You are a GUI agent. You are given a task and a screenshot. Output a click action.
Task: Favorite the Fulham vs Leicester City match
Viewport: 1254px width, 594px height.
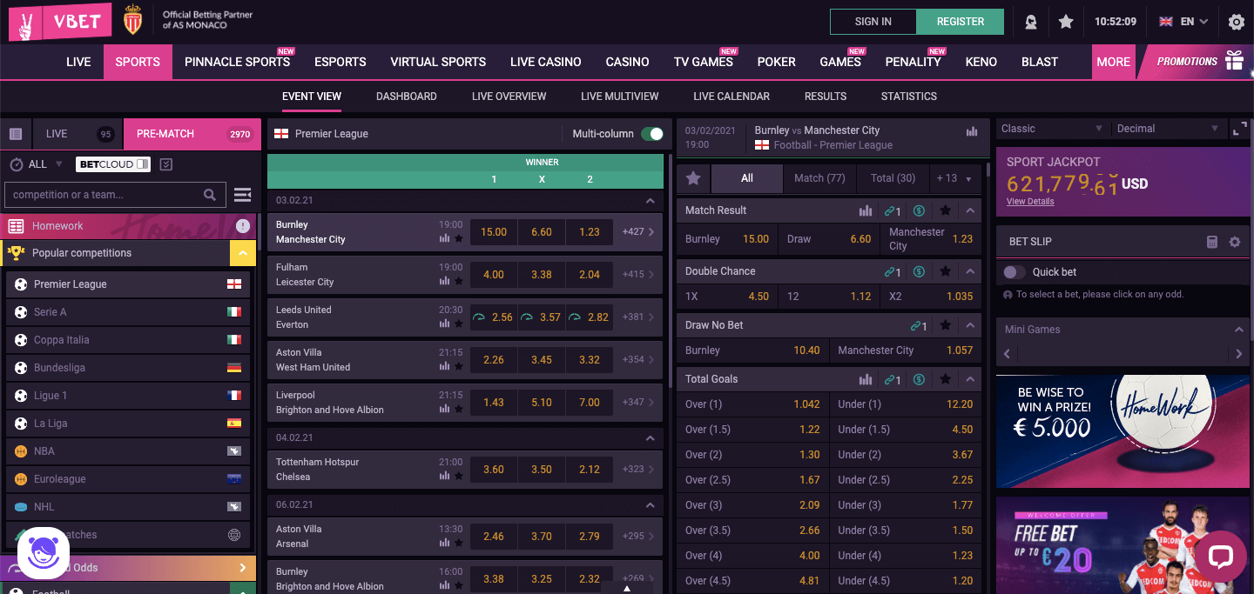[x=459, y=281]
